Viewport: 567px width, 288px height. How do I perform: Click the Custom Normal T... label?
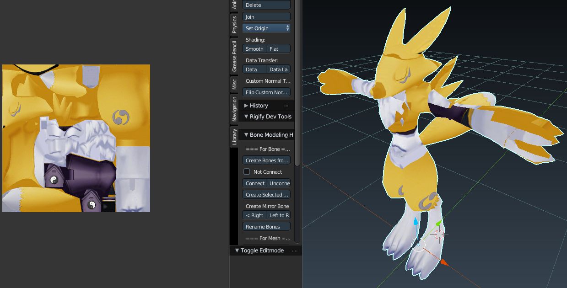pos(267,81)
